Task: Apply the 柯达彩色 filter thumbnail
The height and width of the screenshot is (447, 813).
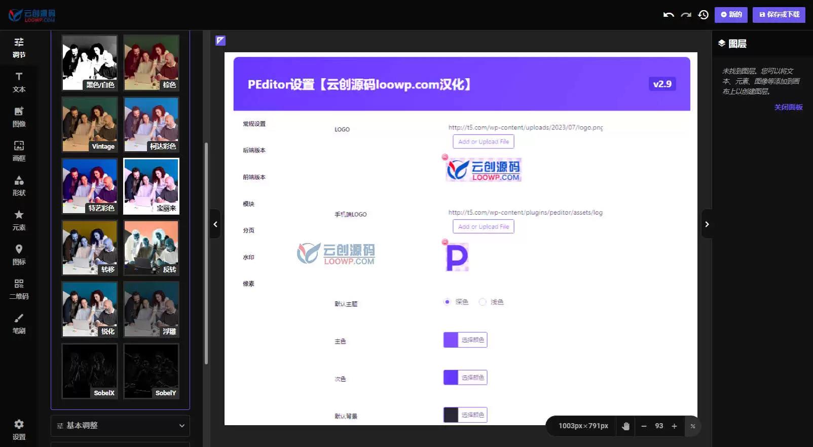Action: (152, 124)
